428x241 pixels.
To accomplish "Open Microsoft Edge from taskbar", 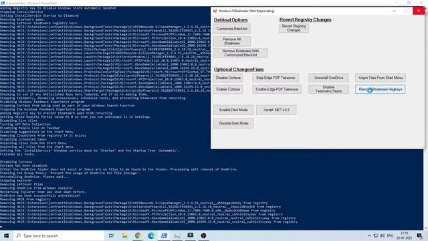I will [151, 236].
